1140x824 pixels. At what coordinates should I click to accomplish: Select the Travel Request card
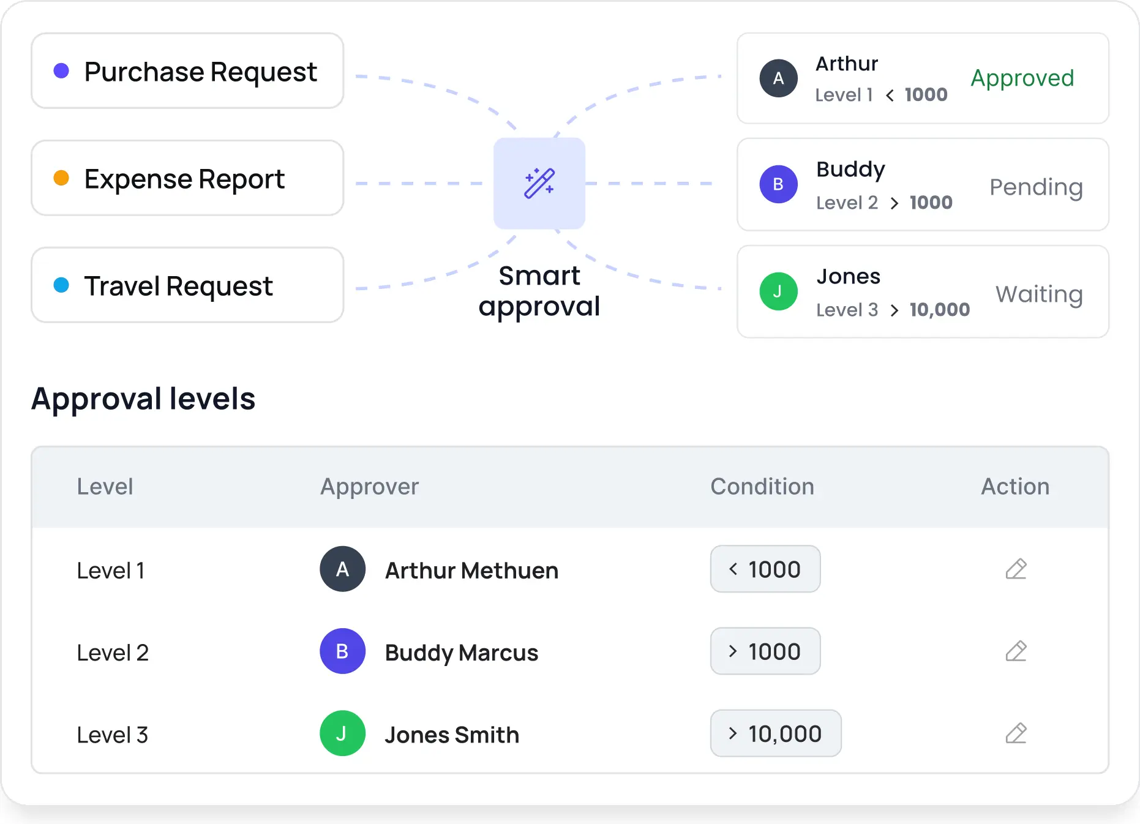[x=187, y=285]
